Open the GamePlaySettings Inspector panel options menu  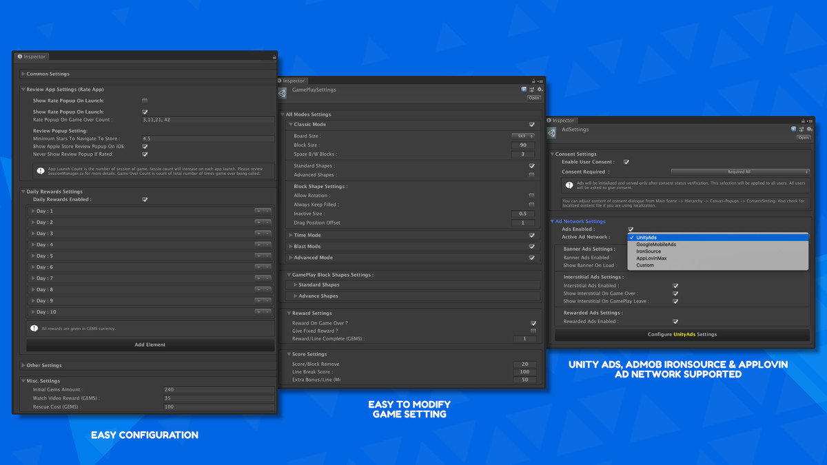point(540,81)
